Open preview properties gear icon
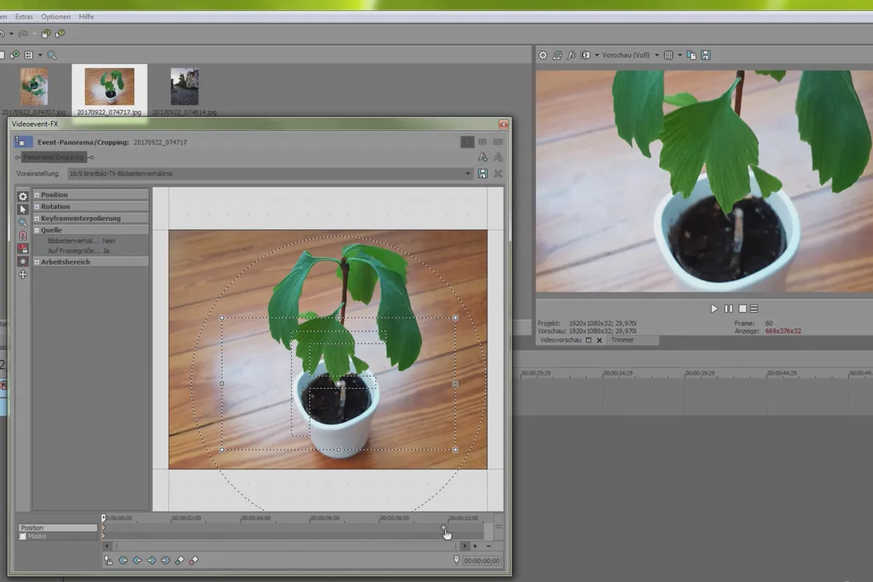 click(x=543, y=55)
